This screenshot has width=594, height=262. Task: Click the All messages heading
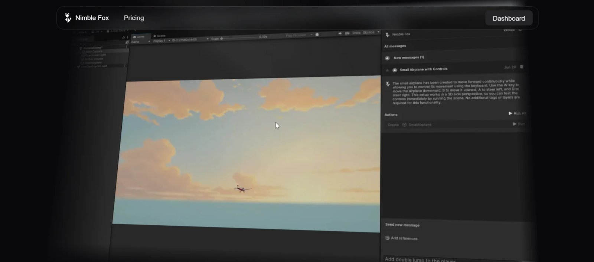pyautogui.click(x=395, y=46)
